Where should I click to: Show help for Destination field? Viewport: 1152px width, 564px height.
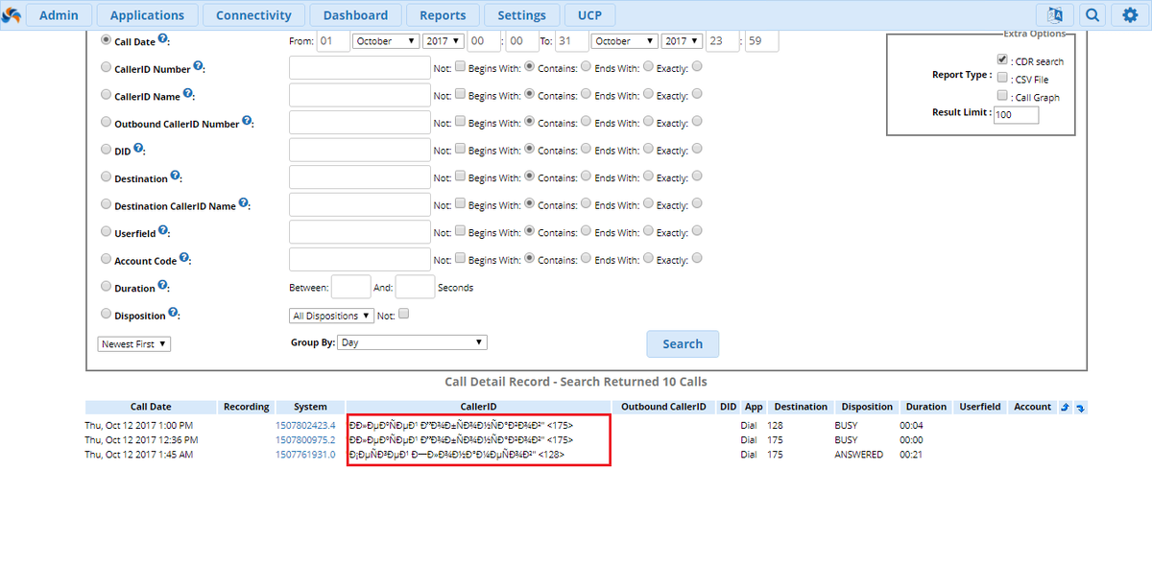pyautogui.click(x=175, y=176)
